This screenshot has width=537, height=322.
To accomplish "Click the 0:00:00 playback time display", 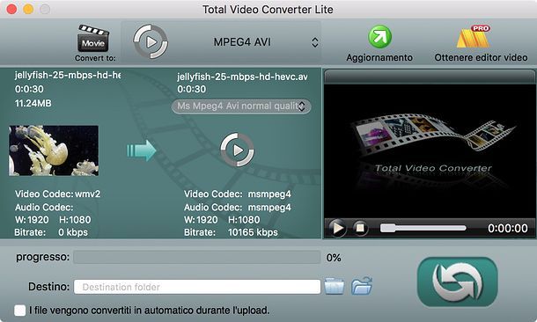I will (508, 228).
